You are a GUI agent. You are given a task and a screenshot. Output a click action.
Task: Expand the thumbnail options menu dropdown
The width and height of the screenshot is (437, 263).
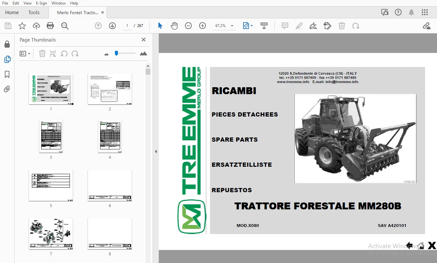pyautogui.click(x=25, y=54)
